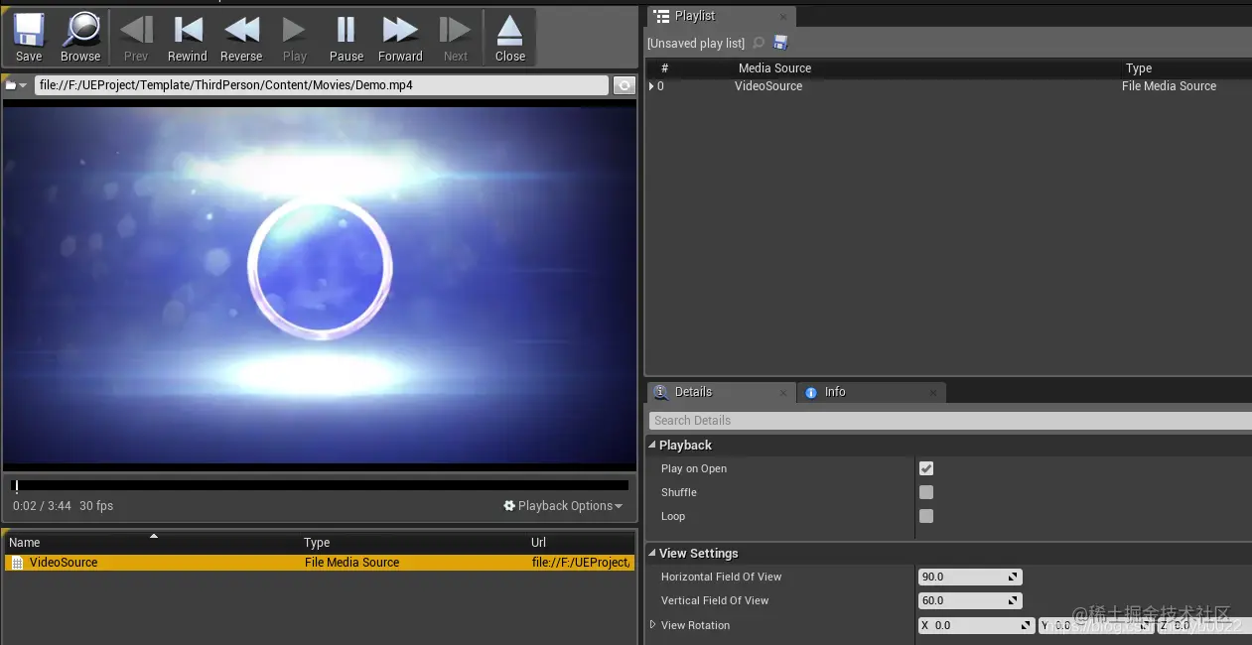Click the Play toolbar icon
The image size is (1252, 645).
tap(294, 30)
